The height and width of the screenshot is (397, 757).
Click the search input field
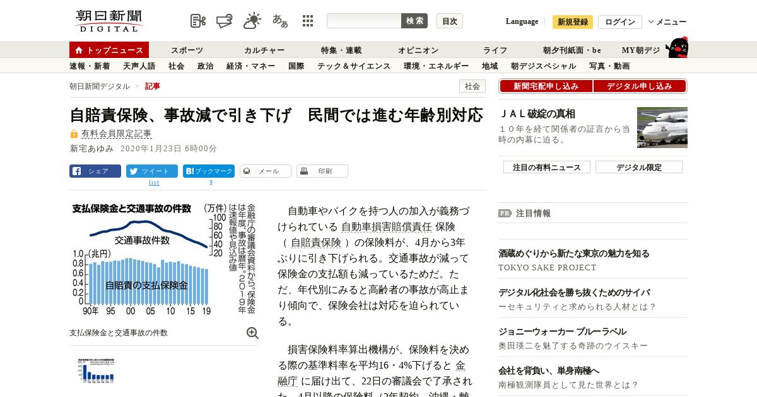pyautogui.click(x=364, y=21)
